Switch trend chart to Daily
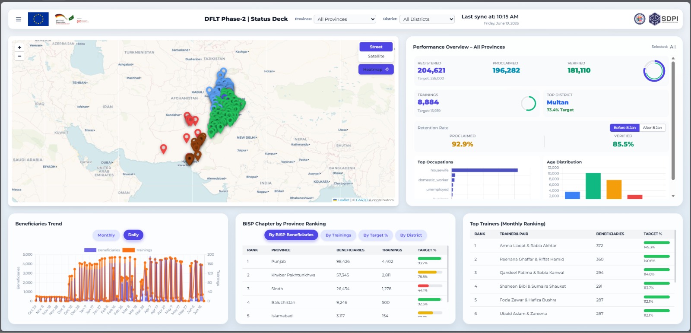691x333 pixels. coord(133,235)
